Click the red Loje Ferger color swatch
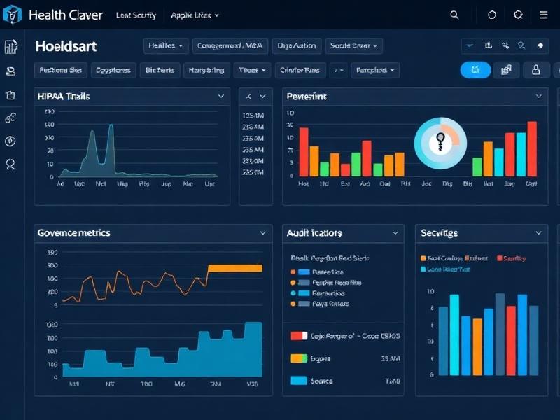The width and height of the screenshot is (560, 420). click(x=300, y=336)
